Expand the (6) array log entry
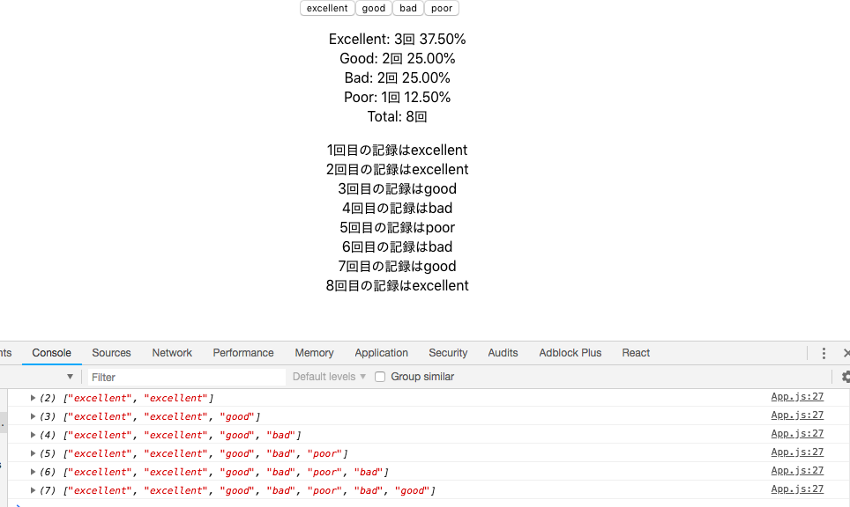Image resolution: width=850 pixels, height=507 pixels. [x=34, y=472]
